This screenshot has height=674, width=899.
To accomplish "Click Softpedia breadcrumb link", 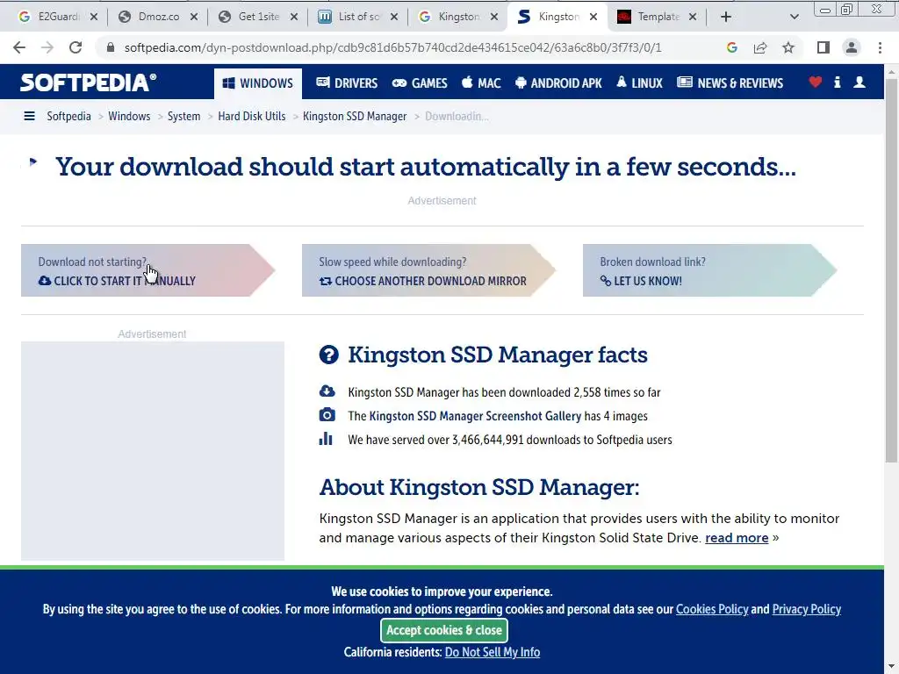I will click(68, 117).
